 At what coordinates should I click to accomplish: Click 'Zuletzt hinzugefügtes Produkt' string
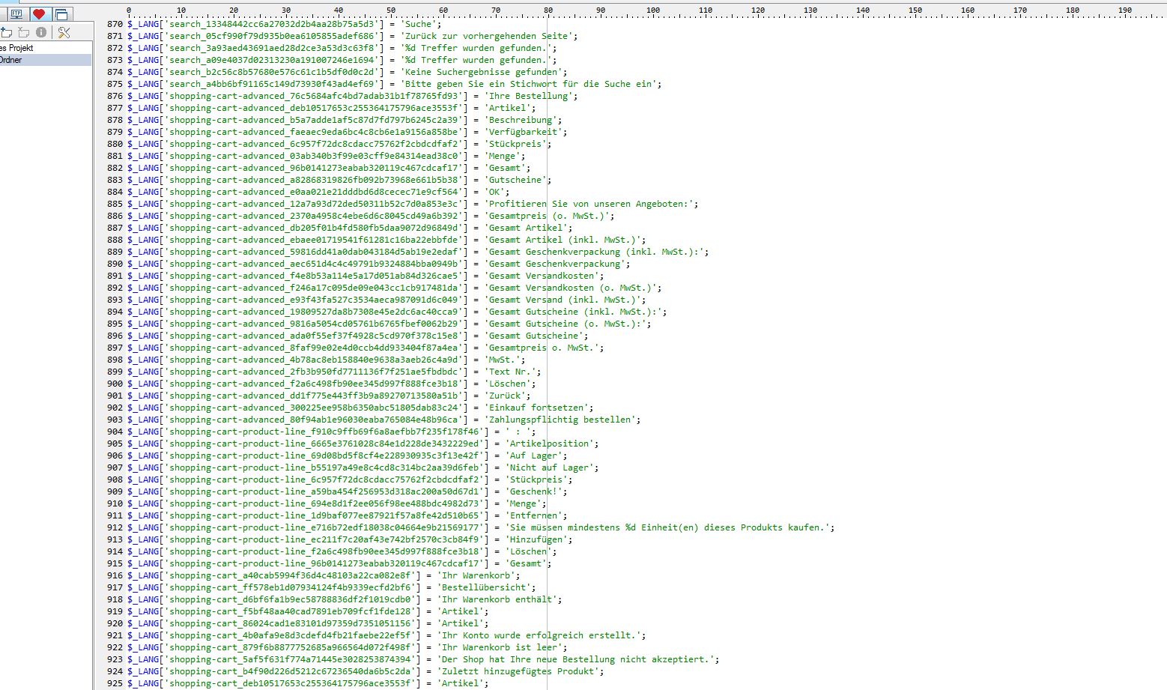(x=518, y=671)
